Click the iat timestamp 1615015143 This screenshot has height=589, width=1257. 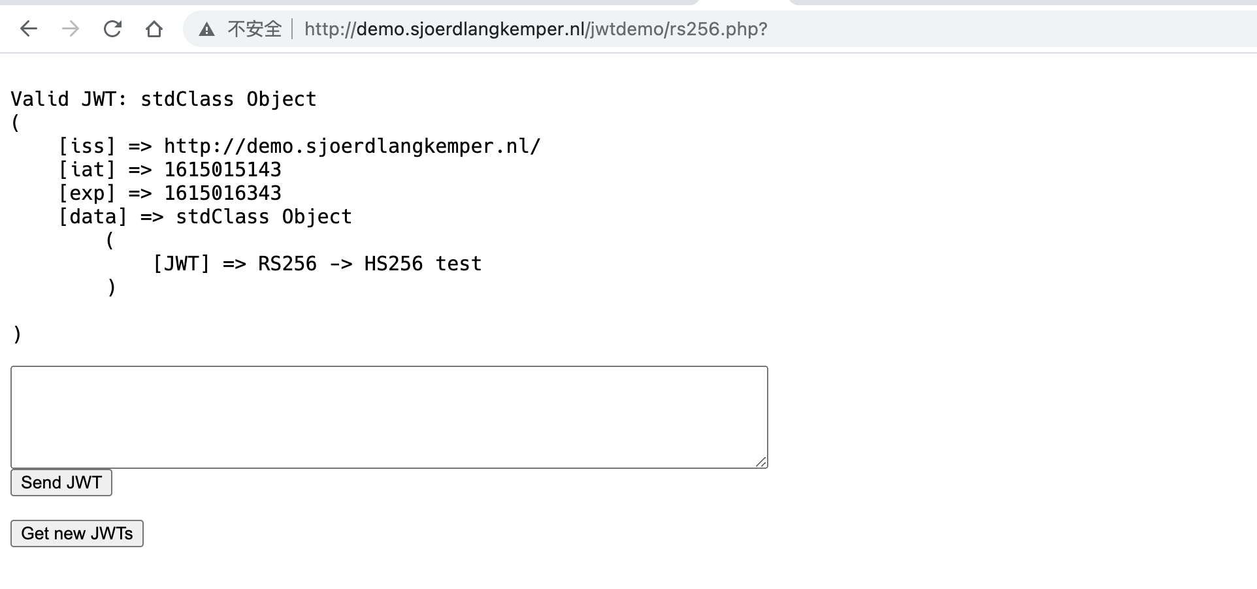point(223,170)
